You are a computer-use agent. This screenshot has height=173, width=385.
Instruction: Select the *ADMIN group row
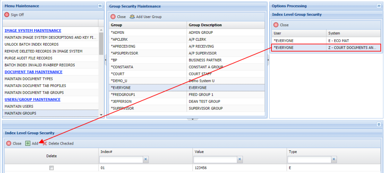187,32
